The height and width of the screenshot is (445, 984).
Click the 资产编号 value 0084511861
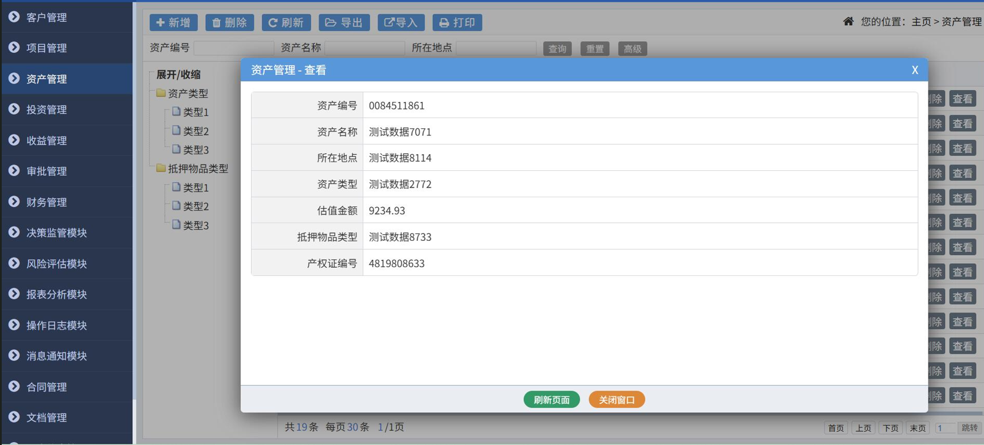397,106
